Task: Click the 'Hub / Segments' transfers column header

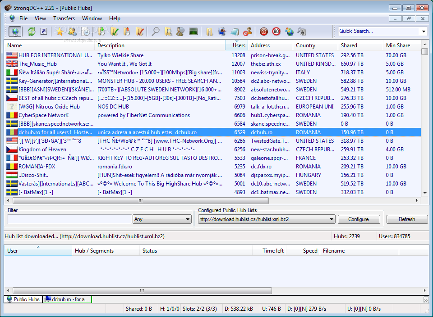Action: click(x=106, y=250)
